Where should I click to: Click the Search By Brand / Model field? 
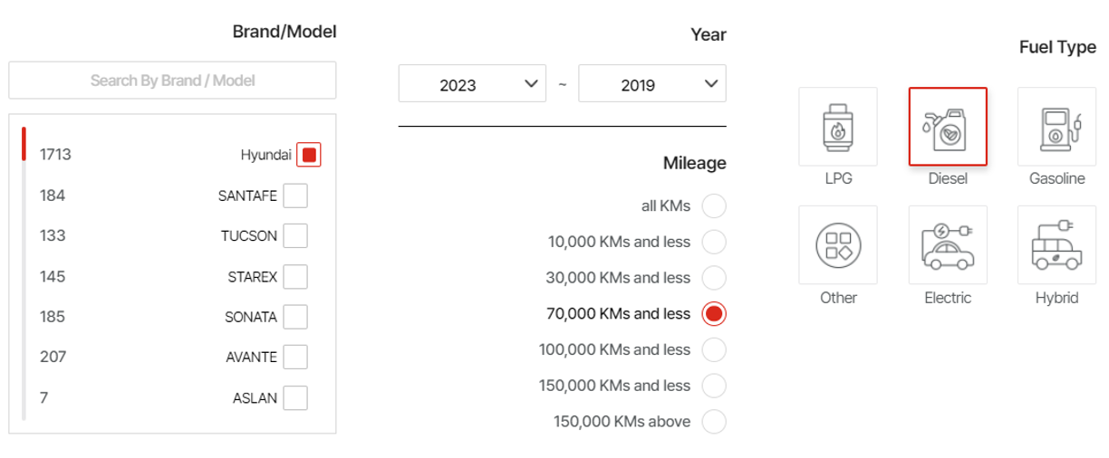point(172,81)
